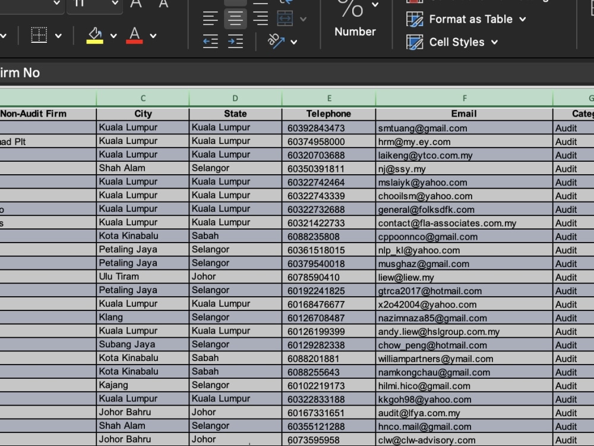This screenshot has width=594, height=446.
Task: Select the Email column header cell
Action: [464, 114]
